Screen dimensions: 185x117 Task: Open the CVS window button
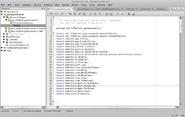click(15, 111)
